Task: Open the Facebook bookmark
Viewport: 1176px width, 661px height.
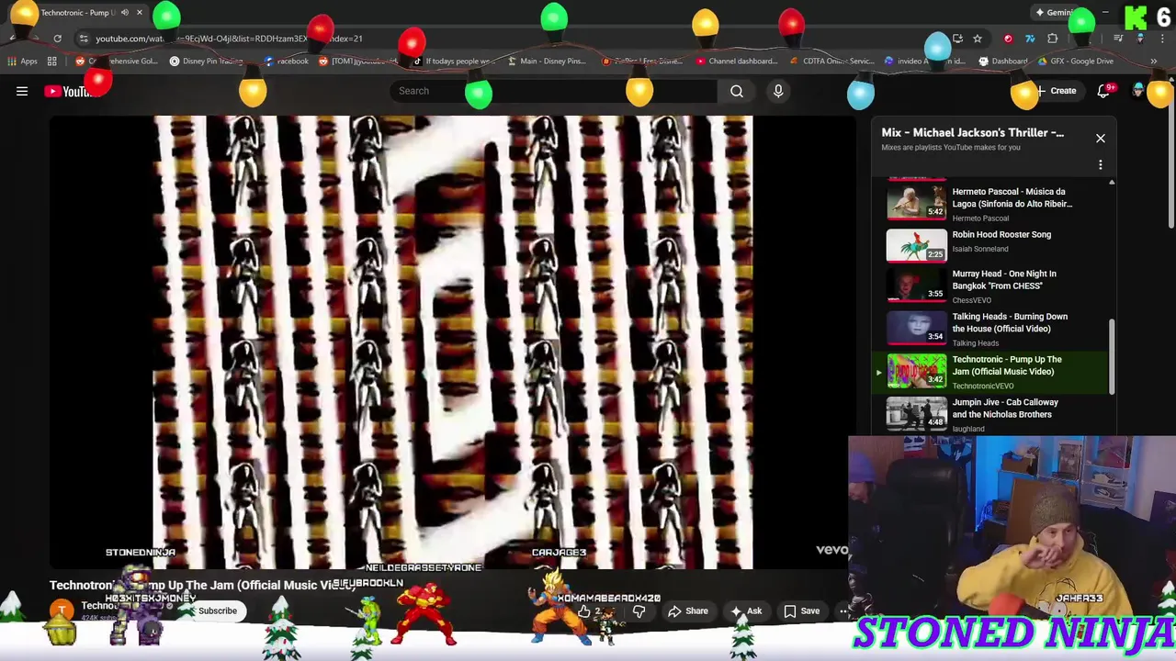Action: pos(287,62)
